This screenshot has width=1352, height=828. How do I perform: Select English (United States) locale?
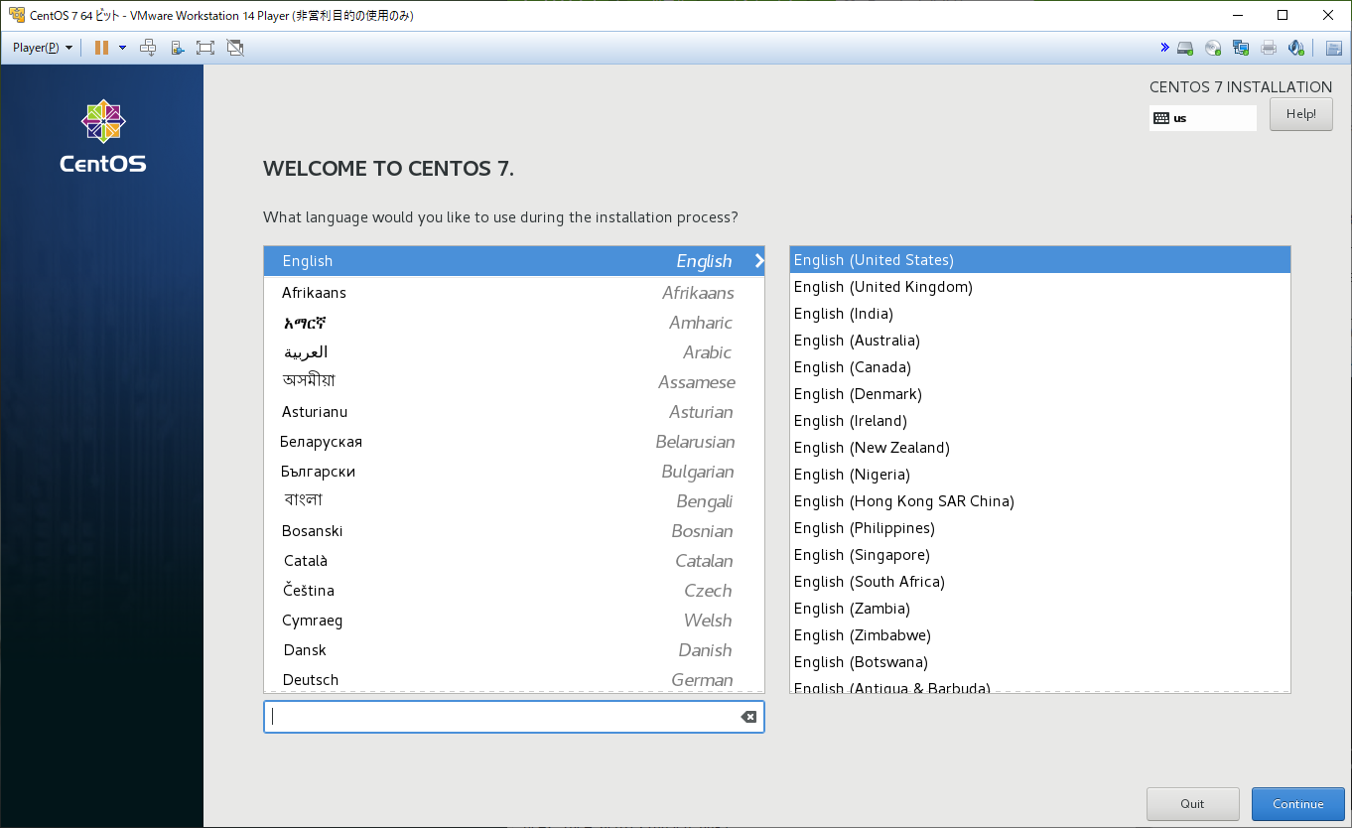1040,260
